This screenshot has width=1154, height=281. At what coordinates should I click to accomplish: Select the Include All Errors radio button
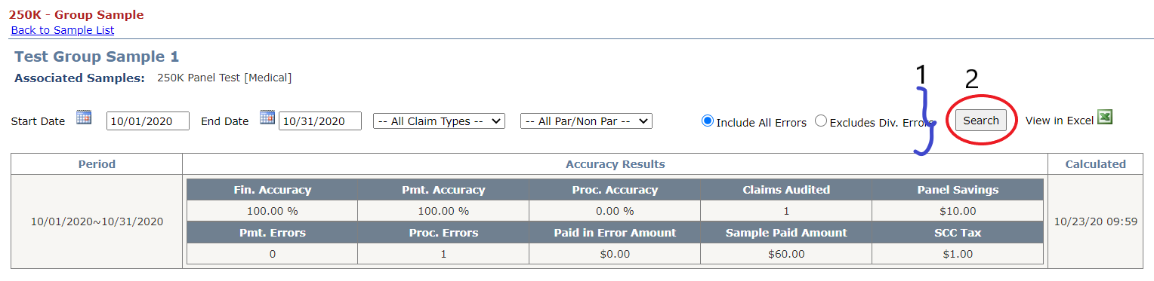click(708, 121)
